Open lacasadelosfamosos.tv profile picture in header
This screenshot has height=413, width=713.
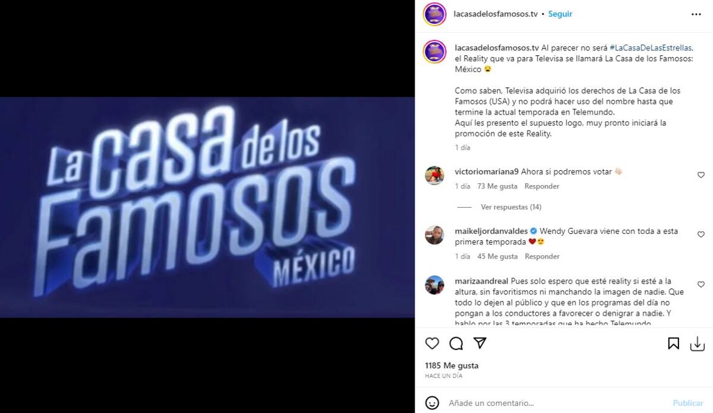[x=434, y=14]
